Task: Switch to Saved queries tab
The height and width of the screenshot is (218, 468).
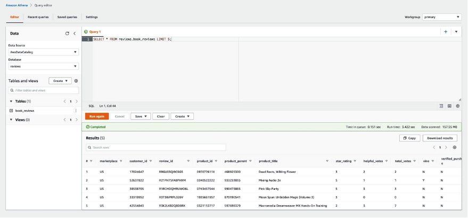Action: tap(67, 17)
